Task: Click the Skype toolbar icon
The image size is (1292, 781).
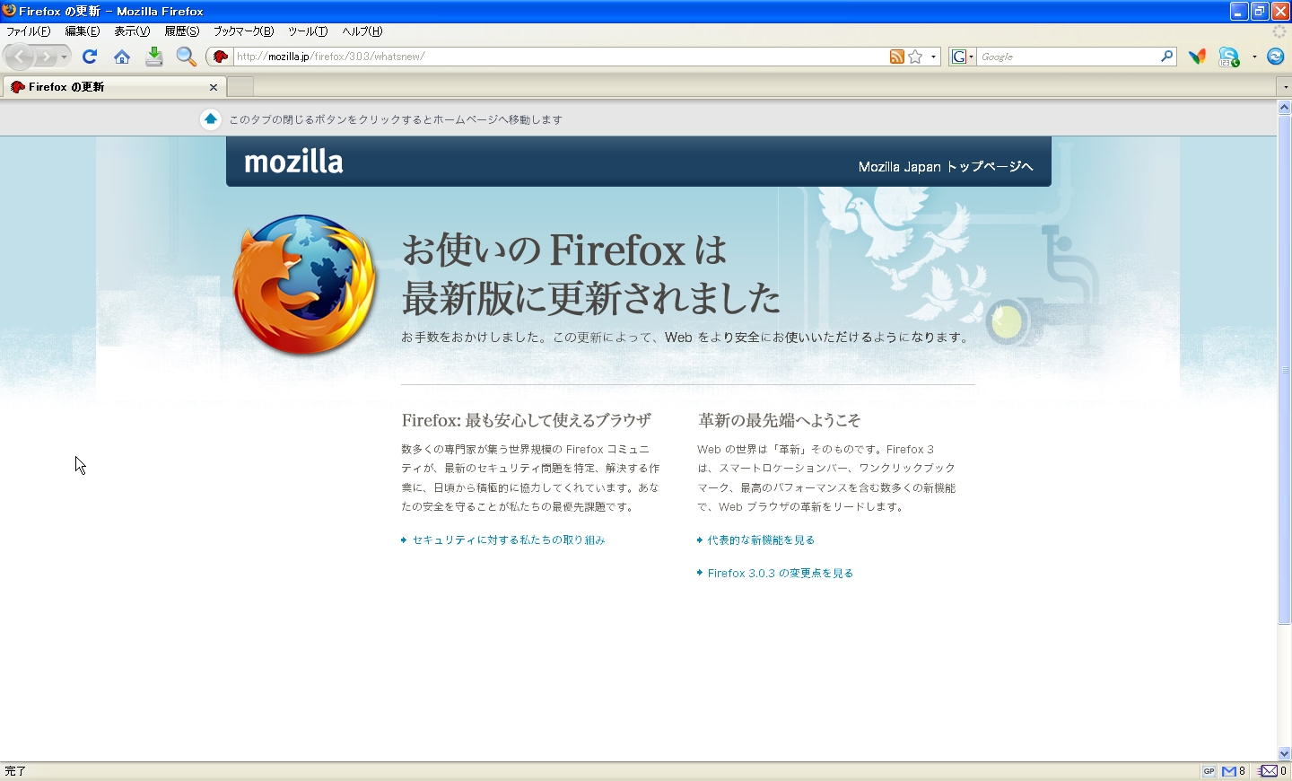Action: (x=1229, y=57)
